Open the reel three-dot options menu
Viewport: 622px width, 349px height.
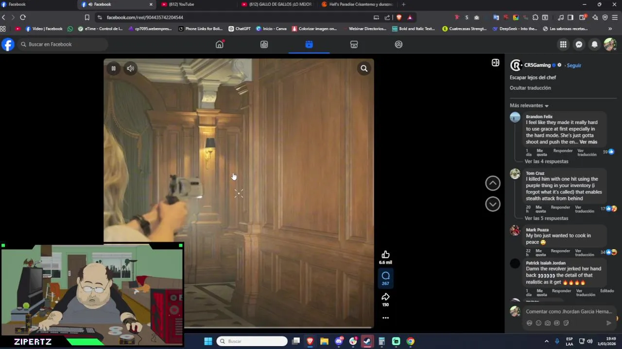[385, 318]
